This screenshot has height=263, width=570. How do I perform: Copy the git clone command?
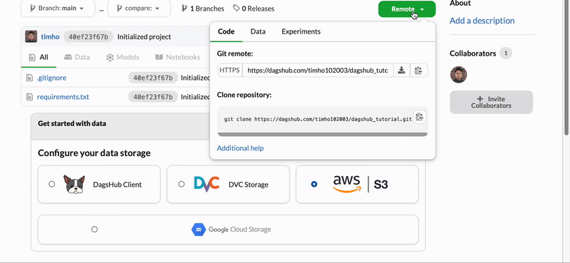click(420, 117)
